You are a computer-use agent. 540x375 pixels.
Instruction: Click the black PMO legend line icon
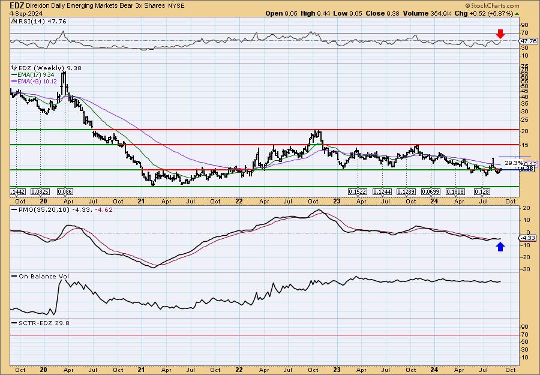tap(14, 210)
